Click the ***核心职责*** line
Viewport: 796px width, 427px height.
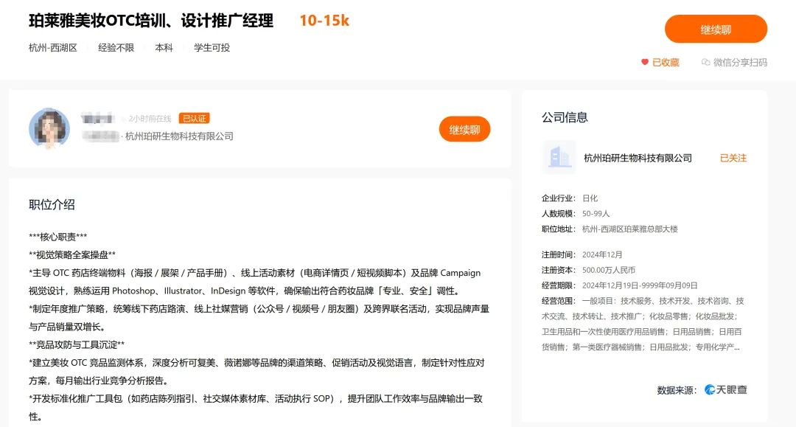58,237
